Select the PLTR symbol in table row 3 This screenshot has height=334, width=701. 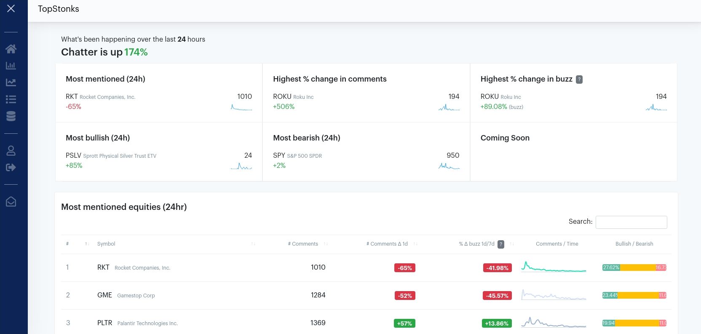pos(104,323)
